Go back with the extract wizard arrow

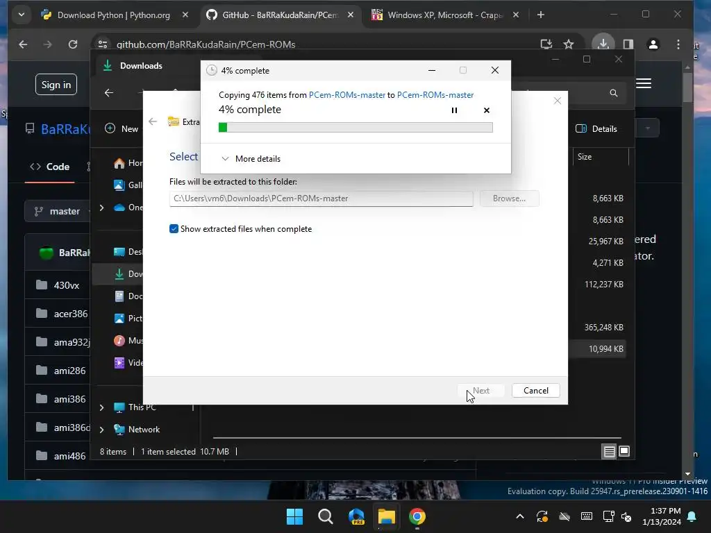coord(153,121)
